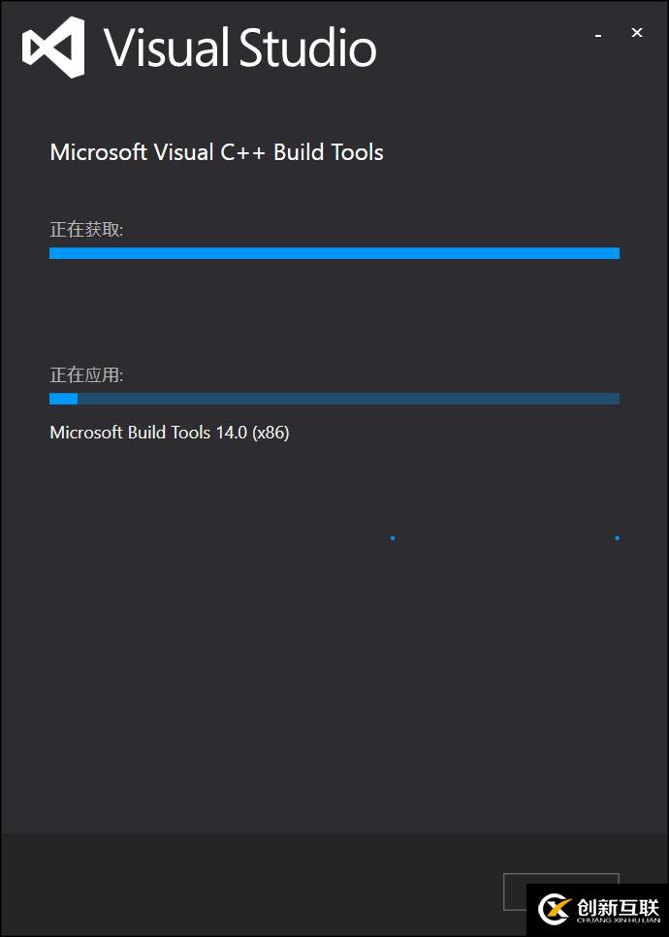Click the right blue loading dot
Screen dimensions: 669x937
click(x=617, y=537)
